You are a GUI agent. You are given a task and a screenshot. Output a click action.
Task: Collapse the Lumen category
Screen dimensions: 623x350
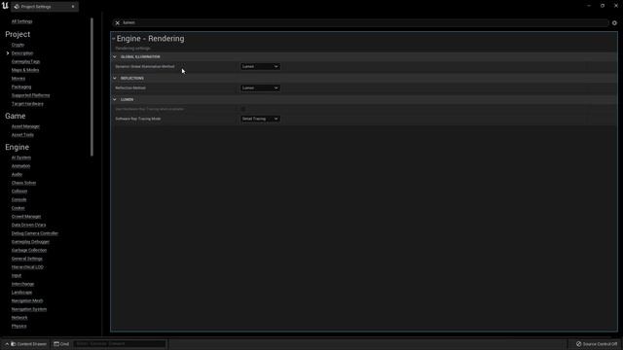[x=115, y=99]
